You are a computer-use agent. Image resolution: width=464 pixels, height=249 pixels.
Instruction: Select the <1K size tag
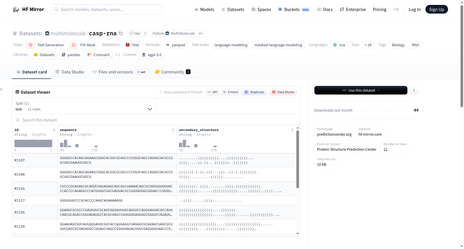click(368, 45)
